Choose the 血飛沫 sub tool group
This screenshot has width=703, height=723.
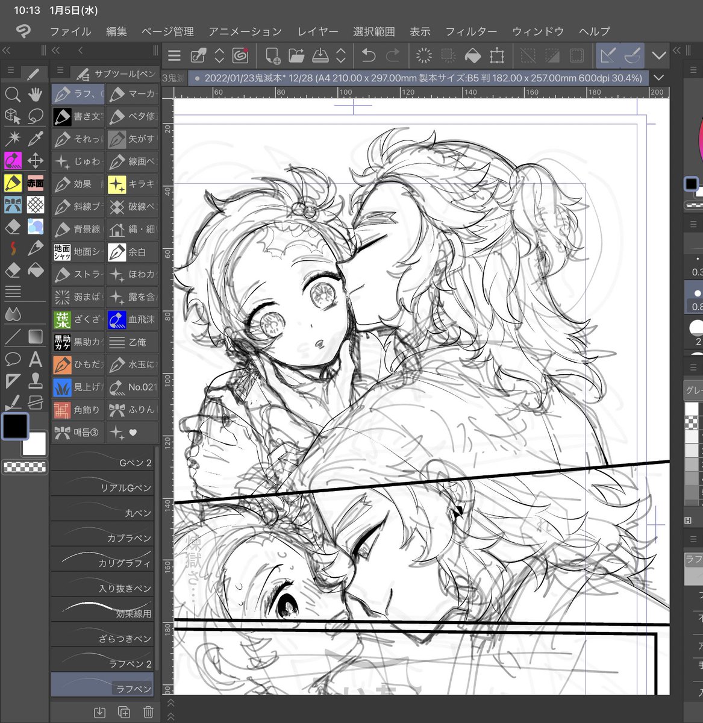coord(133,319)
